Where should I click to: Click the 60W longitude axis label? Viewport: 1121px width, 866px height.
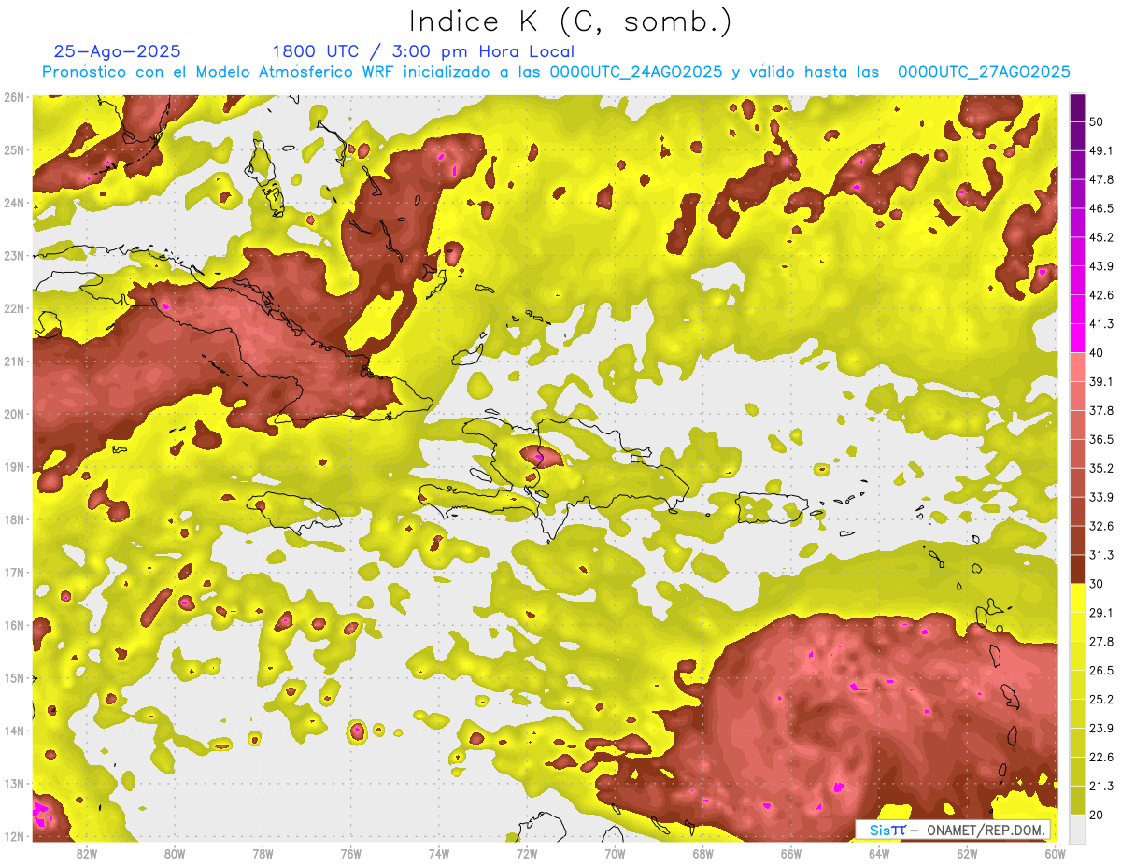(x=1055, y=853)
